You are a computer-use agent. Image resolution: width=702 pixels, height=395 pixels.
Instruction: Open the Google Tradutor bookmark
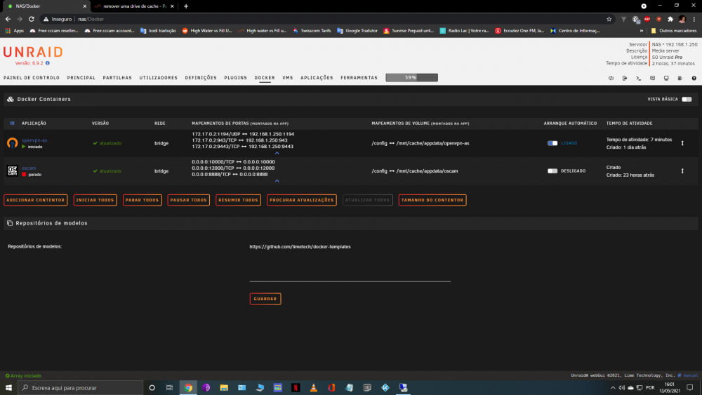click(x=357, y=31)
